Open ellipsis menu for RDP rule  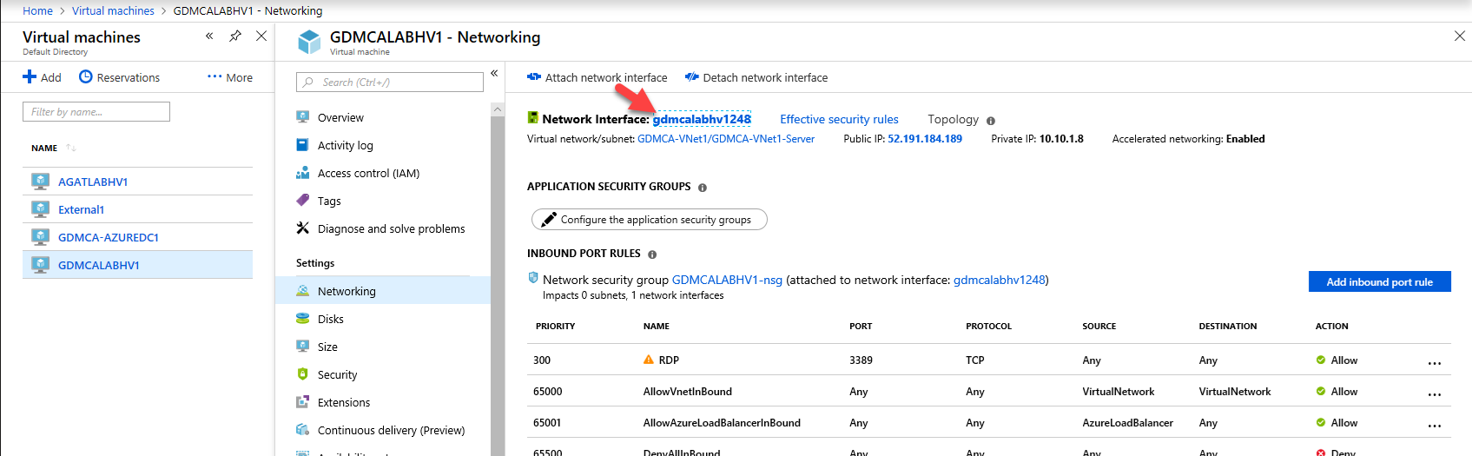(1434, 363)
